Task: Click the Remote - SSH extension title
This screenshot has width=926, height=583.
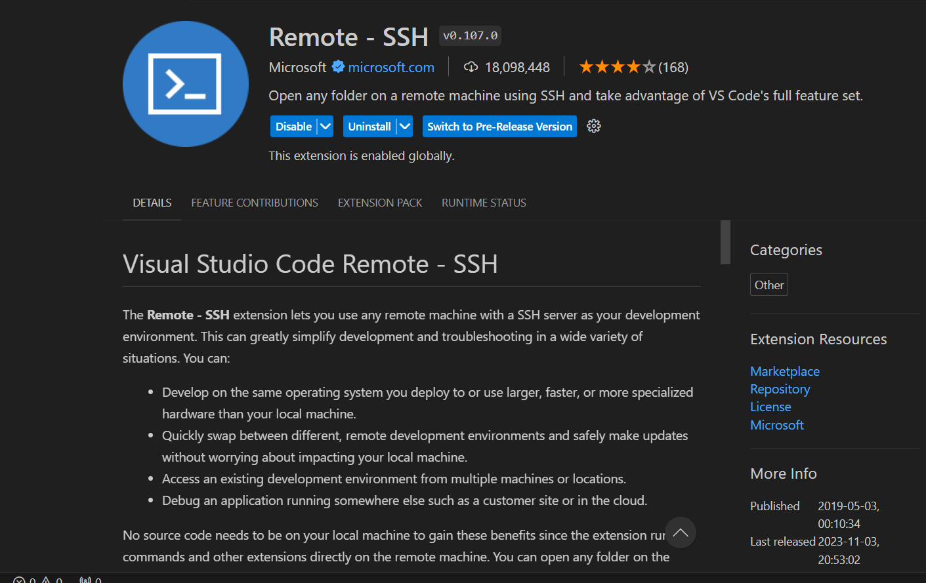Action: click(348, 37)
